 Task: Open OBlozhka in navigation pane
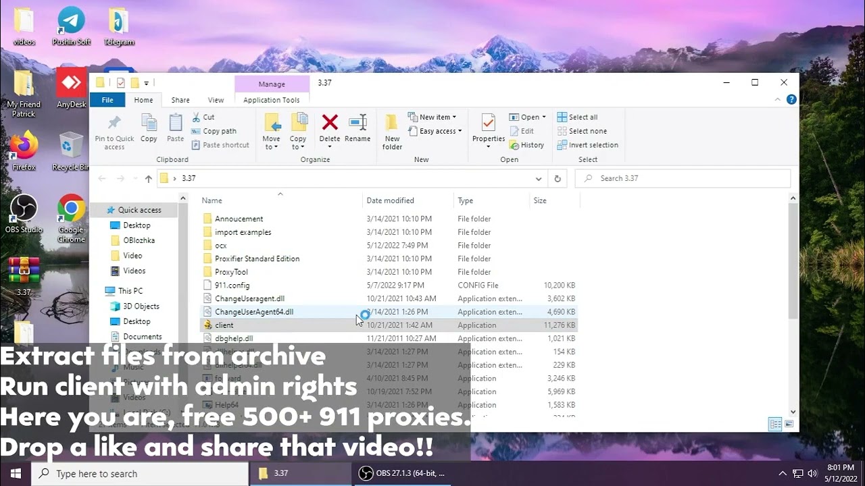[139, 240]
